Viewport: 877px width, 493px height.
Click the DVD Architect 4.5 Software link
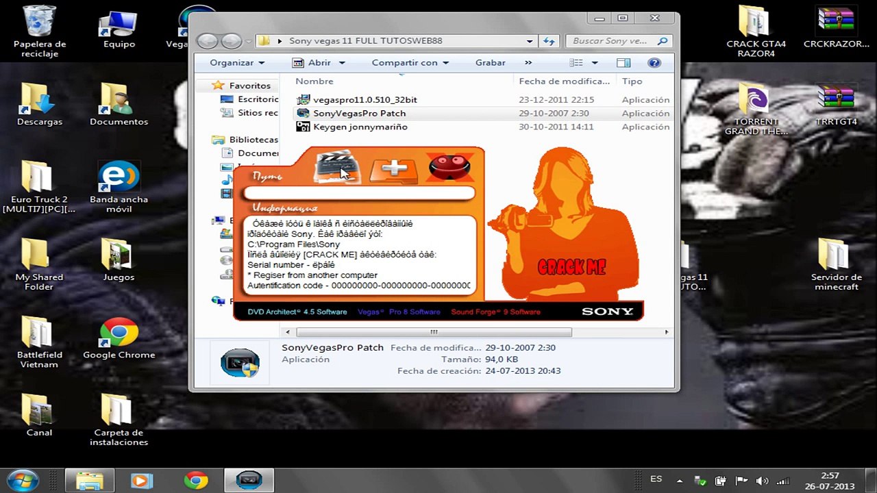(x=297, y=312)
